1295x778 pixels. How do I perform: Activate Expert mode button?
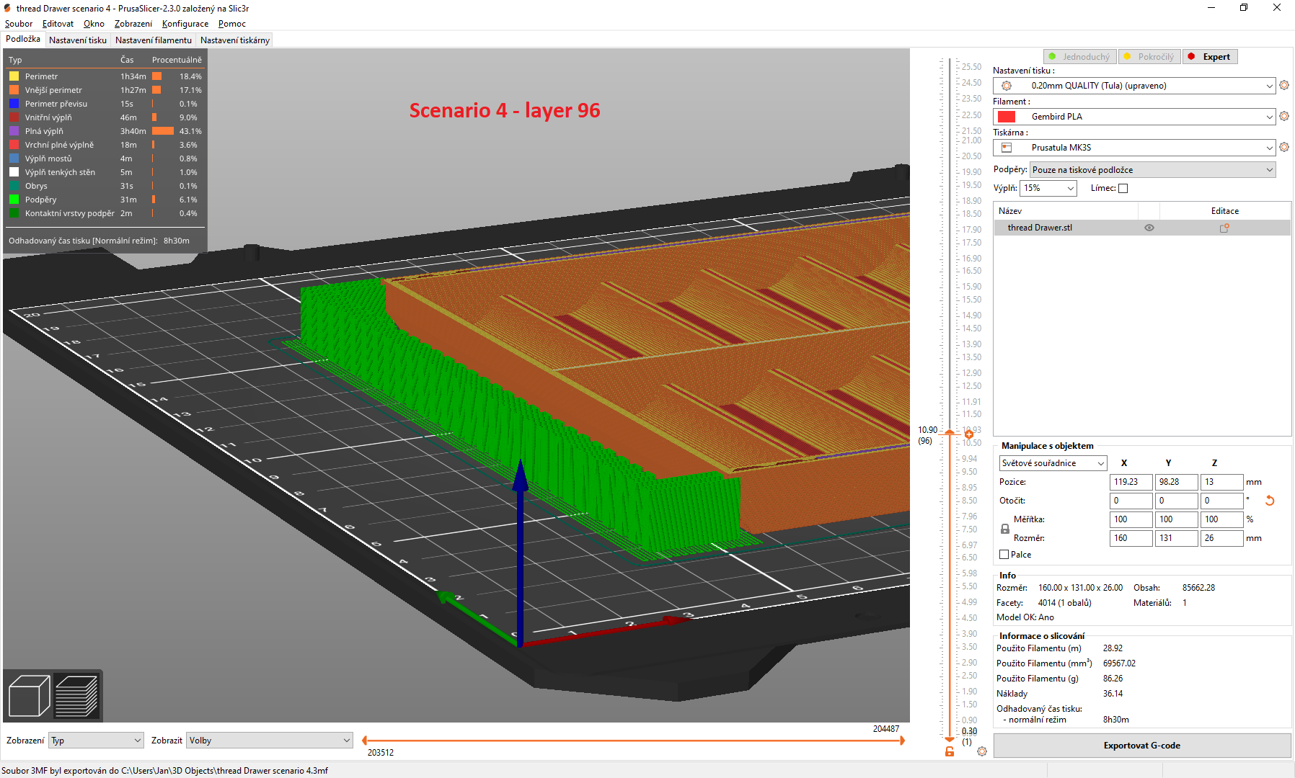pos(1210,56)
